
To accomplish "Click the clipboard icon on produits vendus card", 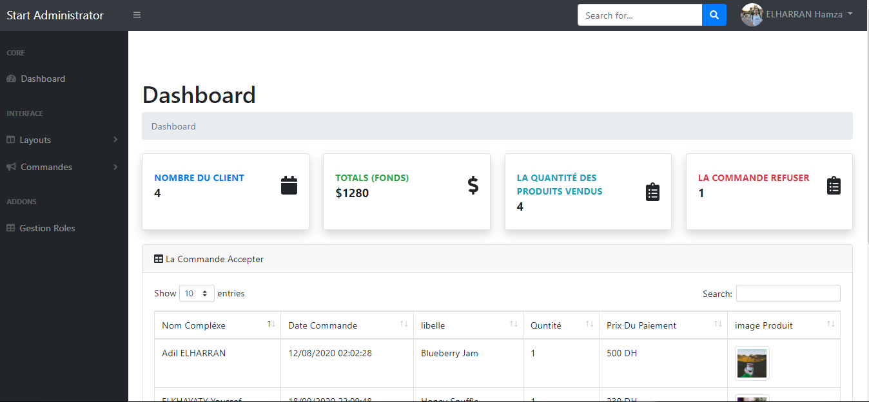I will click(x=652, y=191).
